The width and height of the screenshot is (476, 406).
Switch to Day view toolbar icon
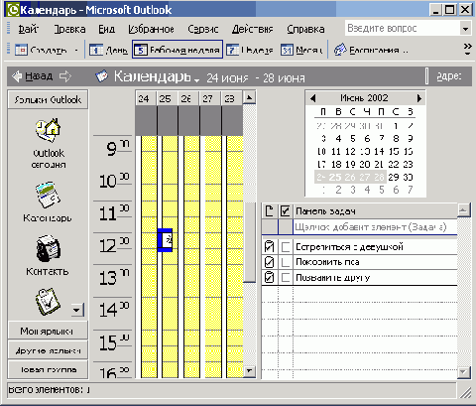coord(96,50)
